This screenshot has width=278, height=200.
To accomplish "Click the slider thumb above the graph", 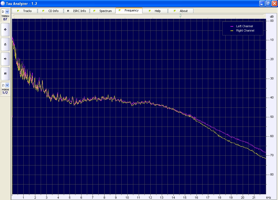I will [180, 16].
